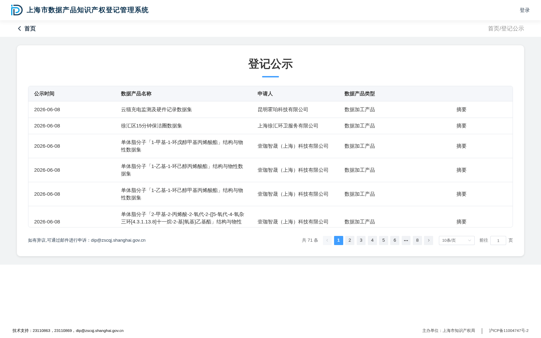Click the 公示时间 column header
Viewport: 541px width, 338px height.
pyautogui.click(x=44, y=94)
